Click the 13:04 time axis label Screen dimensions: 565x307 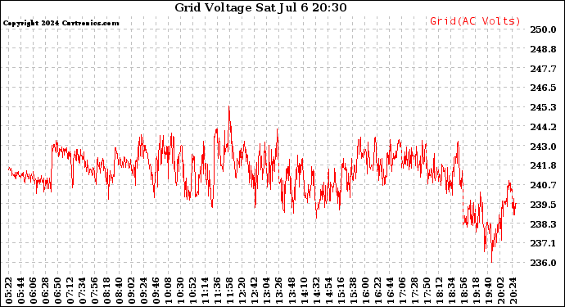pyautogui.click(x=267, y=291)
